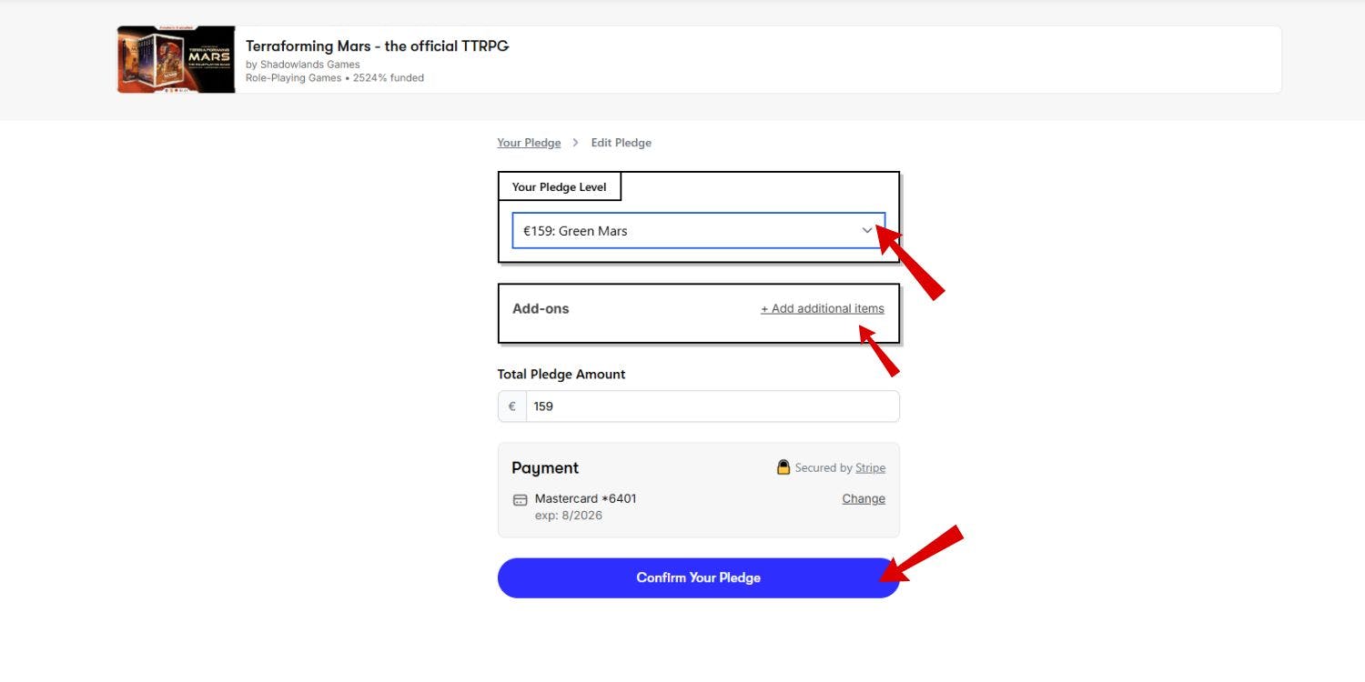Screen dimensions: 1365x682
Task: Click the Shadowlands Games creator name
Action: (x=309, y=65)
